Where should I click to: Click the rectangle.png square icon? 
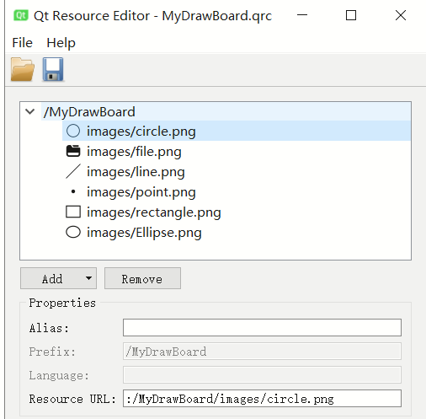click(x=73, y=212)
